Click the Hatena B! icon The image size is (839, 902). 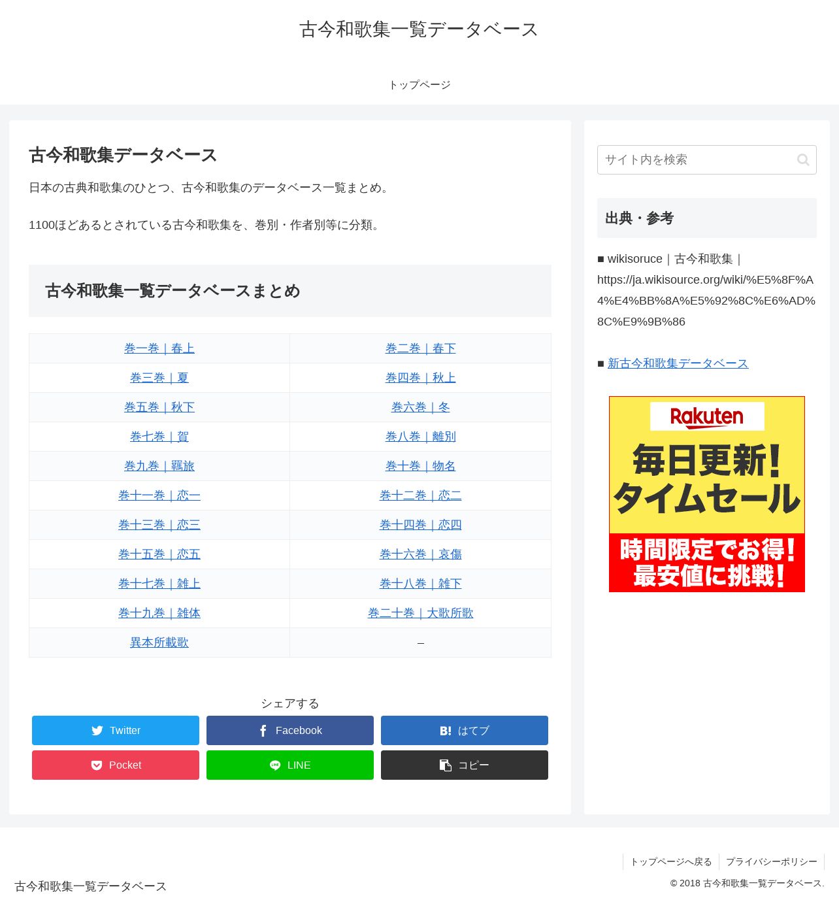446,731
